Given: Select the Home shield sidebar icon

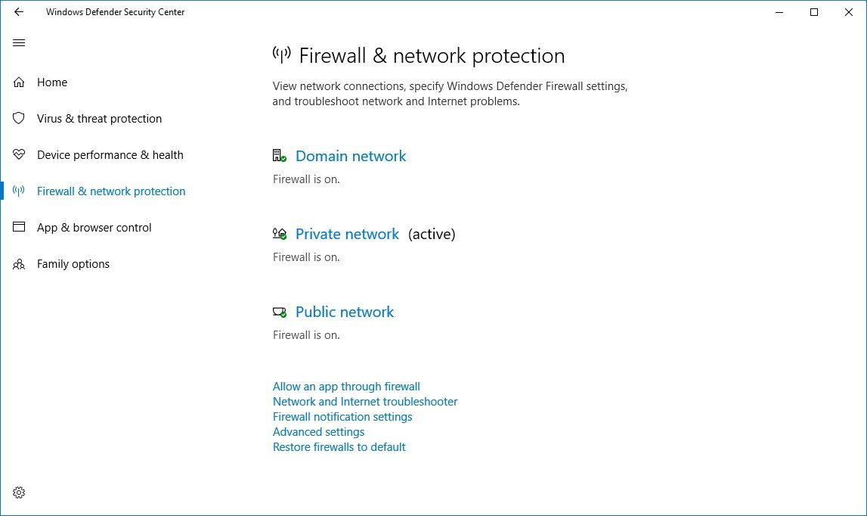Looking at the screenshot, I should (x=18, y=82).
